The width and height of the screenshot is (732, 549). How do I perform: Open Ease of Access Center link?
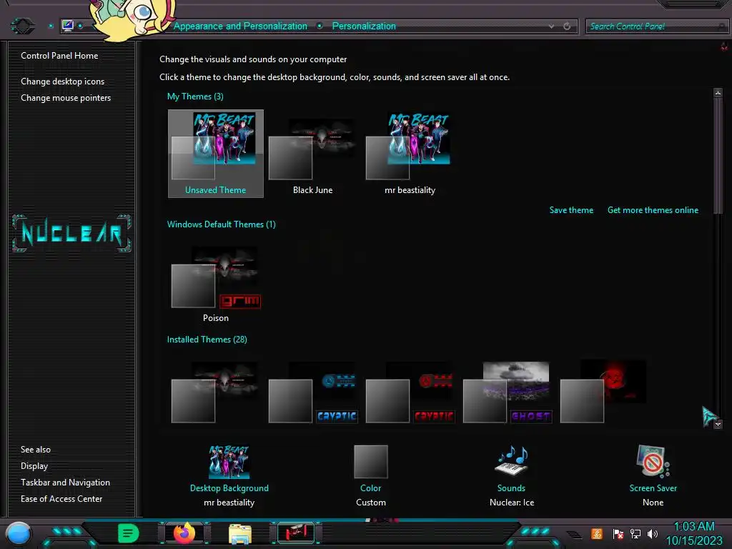coord(61,498)
